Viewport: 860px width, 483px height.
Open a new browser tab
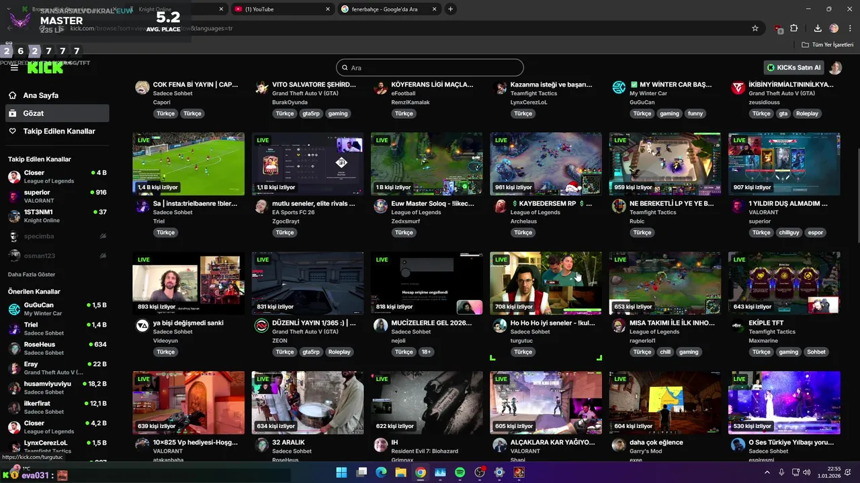tap(450, 9)
